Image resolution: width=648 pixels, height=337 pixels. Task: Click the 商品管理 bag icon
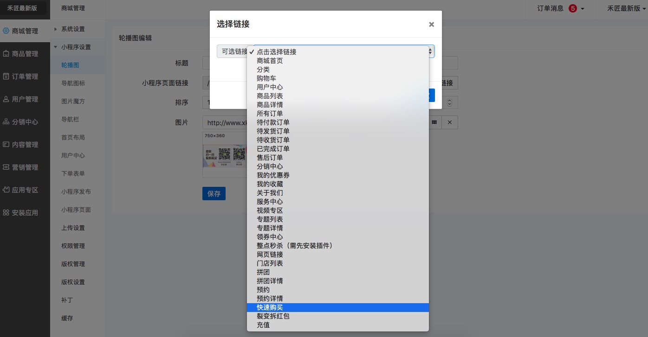pos(6,54)
